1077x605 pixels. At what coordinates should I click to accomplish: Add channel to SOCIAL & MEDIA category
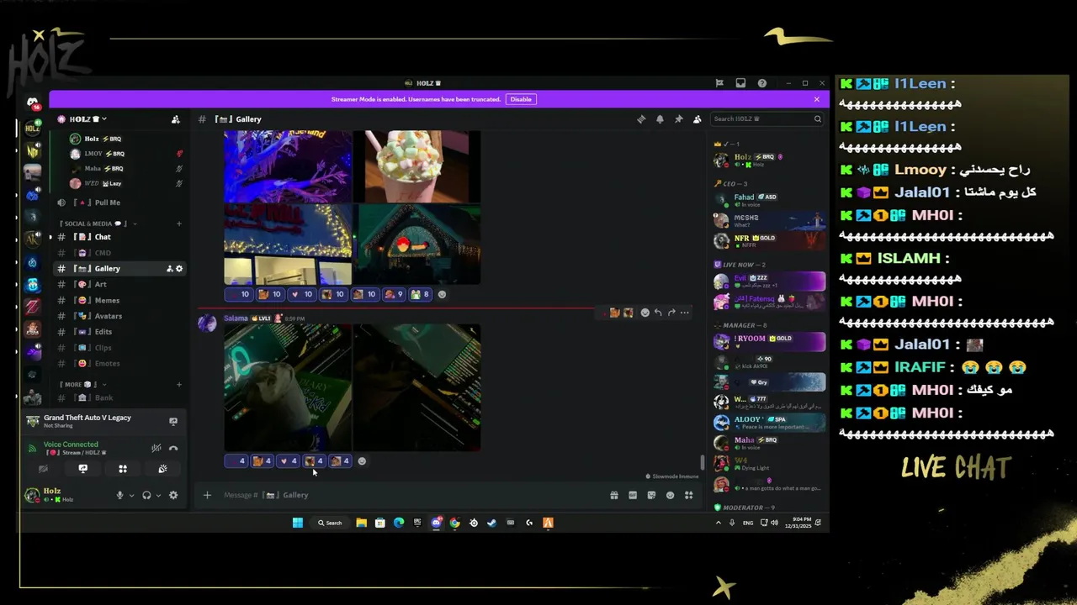click(179, 224)
